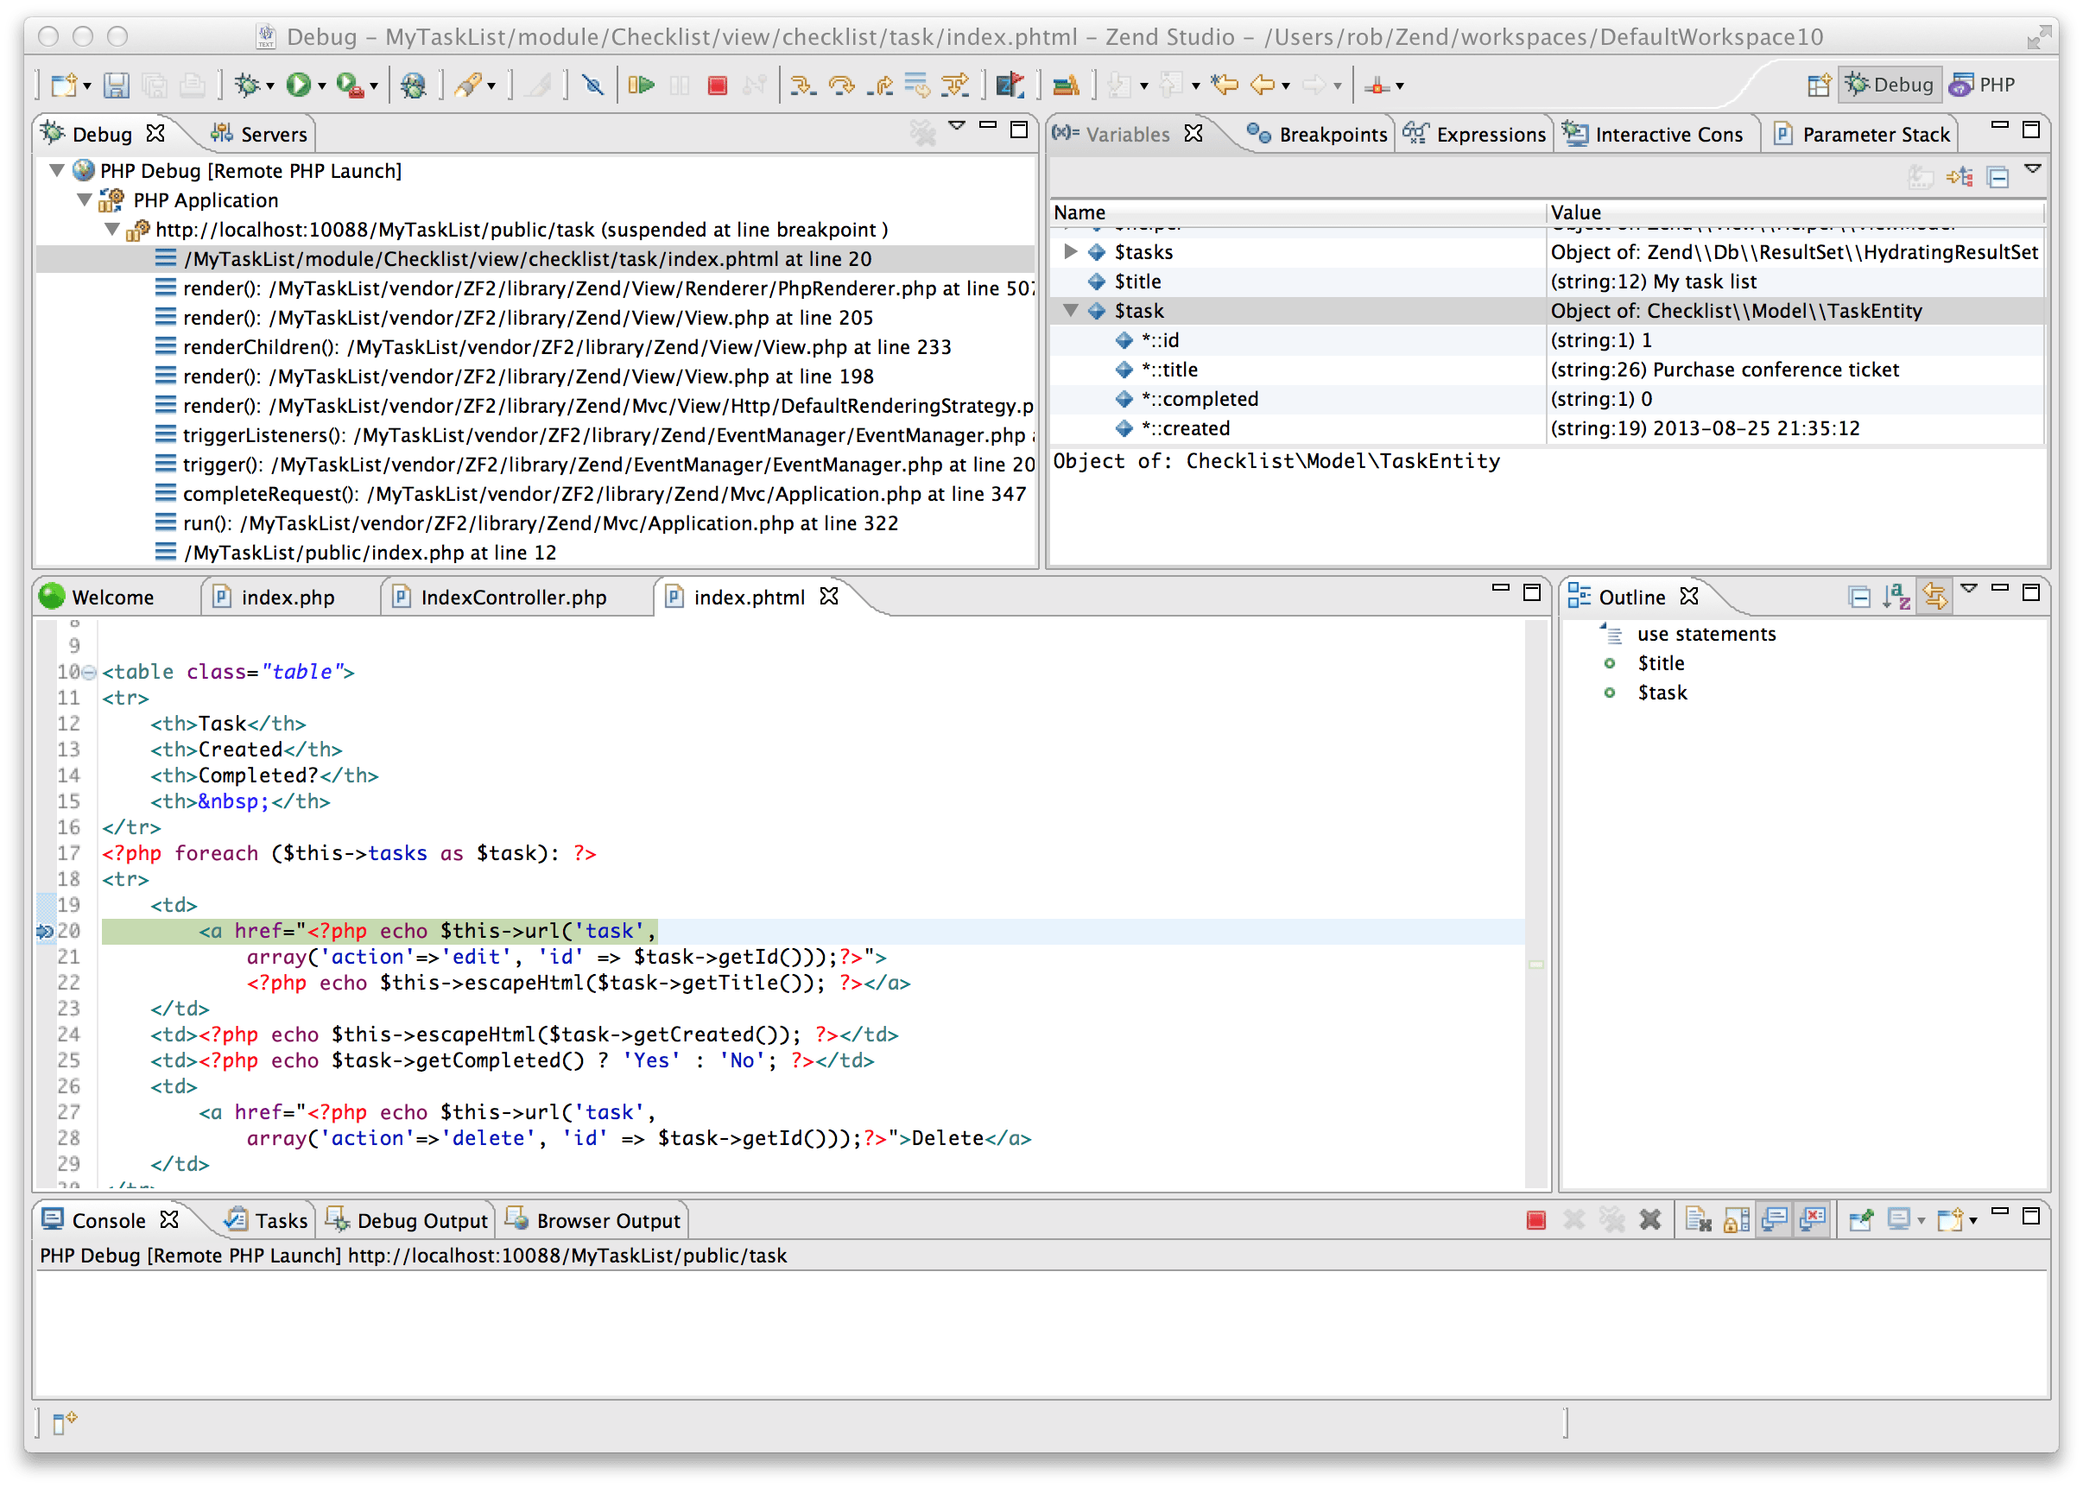The width and height of the screenshot is (2083, 1487).
Task: Select the Step Over icon
Action: 840,85
